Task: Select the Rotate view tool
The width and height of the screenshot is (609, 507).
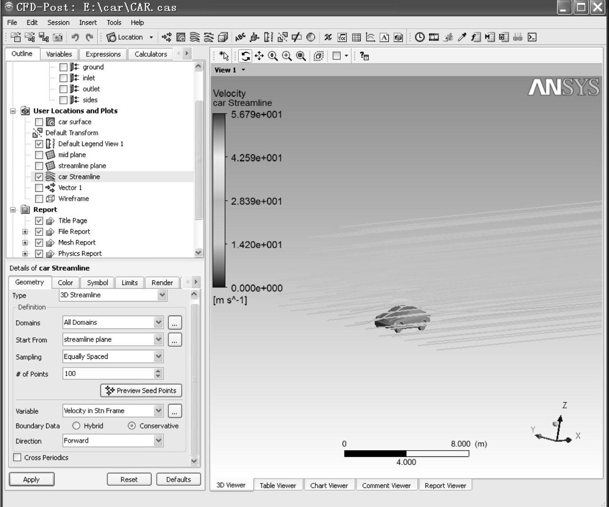Action: (x=246, y=56)
